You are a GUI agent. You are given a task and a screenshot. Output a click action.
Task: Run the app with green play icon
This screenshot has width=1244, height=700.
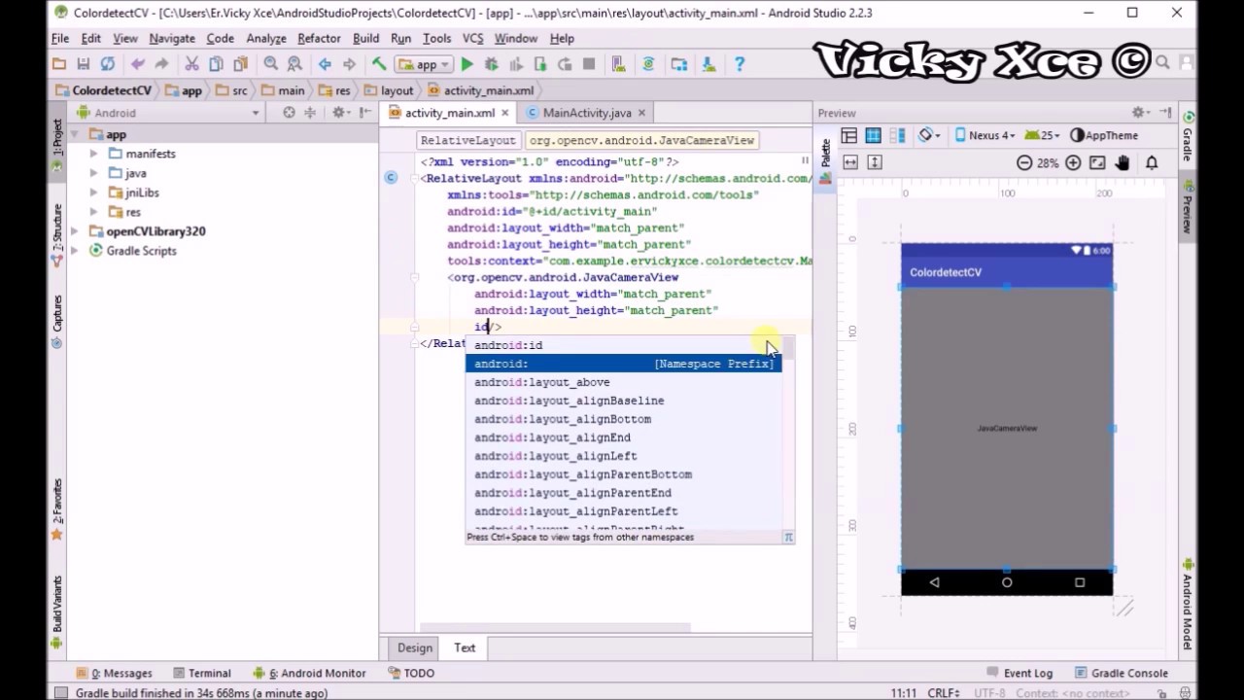(467, 64)
